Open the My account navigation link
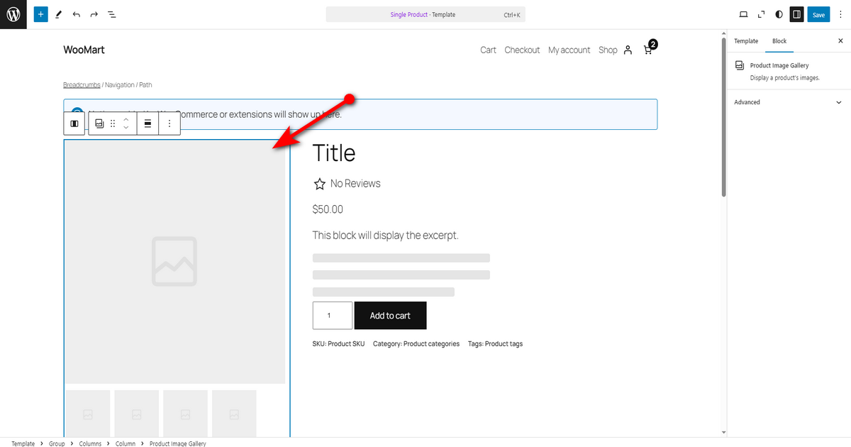 [x=569, y=50]
